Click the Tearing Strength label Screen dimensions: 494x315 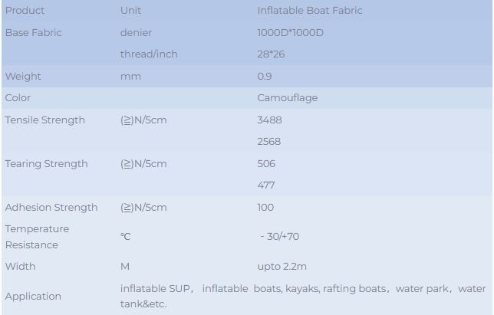(x=47, y=163)
